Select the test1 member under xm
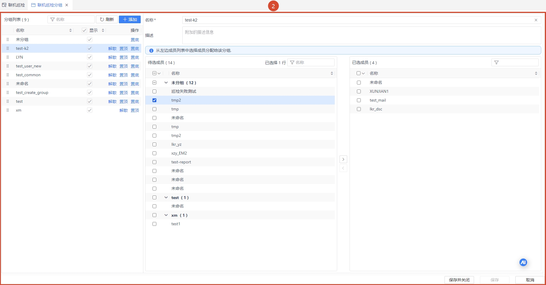The width and height of the screenshot is (546, 285). [x=240, y=224]
